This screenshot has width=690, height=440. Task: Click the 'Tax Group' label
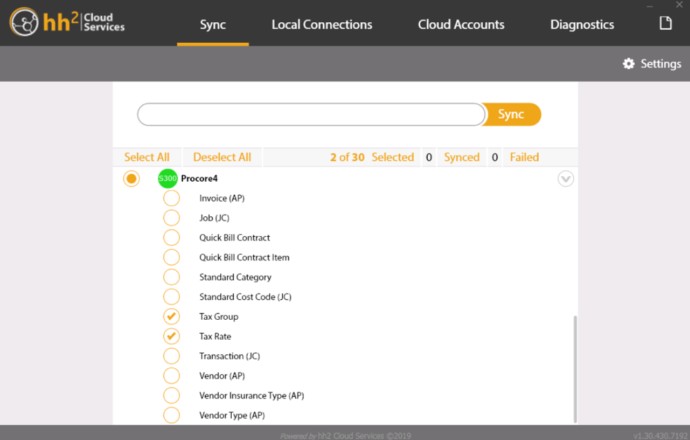point(219,316)
